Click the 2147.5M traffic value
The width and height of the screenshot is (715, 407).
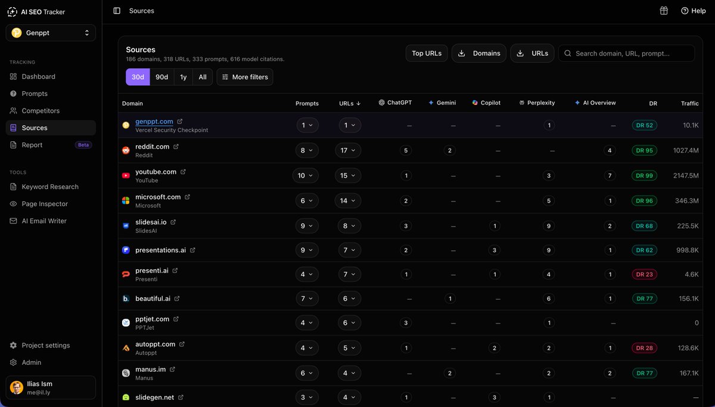[x=685, y=176]
